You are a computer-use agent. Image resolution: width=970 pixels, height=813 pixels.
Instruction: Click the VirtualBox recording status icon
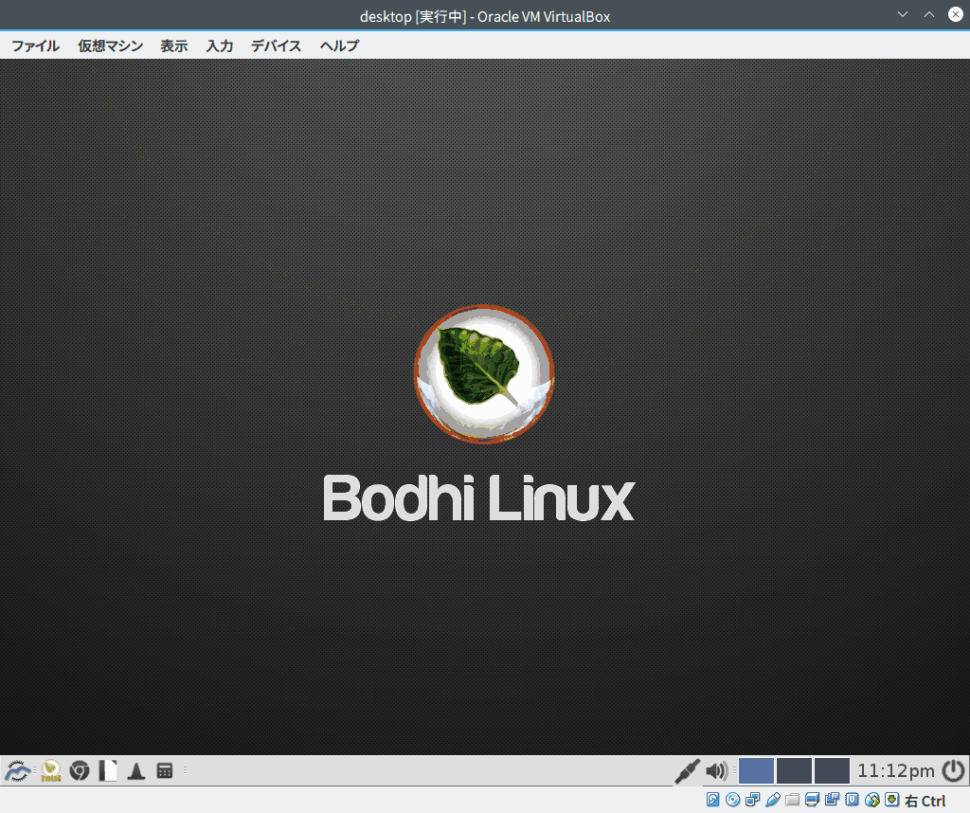[x=832, y=800]
